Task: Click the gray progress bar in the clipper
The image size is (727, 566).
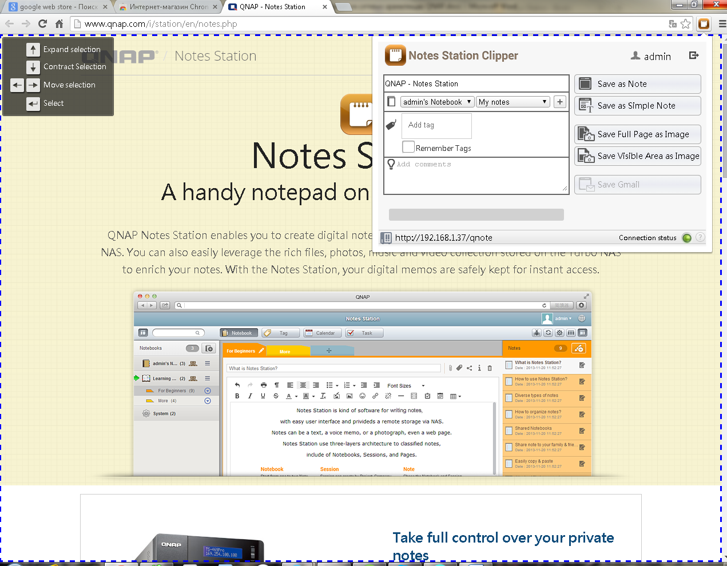Action: pos(476,214)
